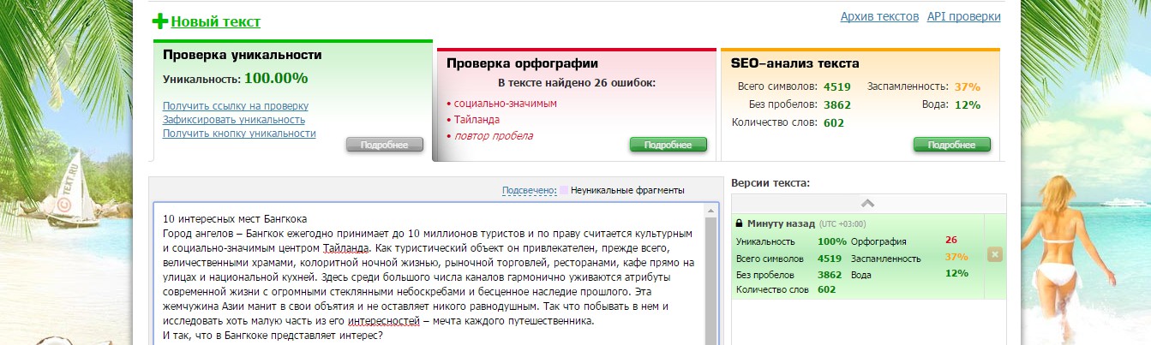Click 'Получить кнопку уникальности' link
Image resolution: width=1151 pixels, height=345 pixels.
pyautogui.click(x=239, y=134)
